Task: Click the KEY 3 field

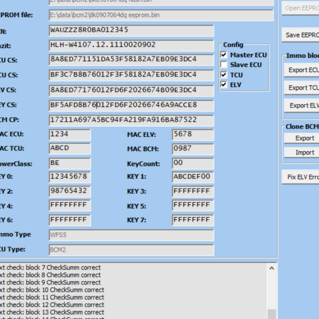Action: pos(193,192)
